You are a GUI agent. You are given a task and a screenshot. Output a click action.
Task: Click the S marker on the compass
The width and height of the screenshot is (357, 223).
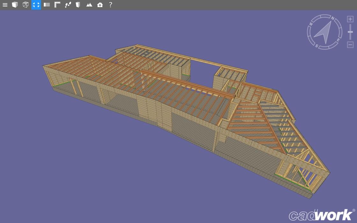[x=317, y=46]
